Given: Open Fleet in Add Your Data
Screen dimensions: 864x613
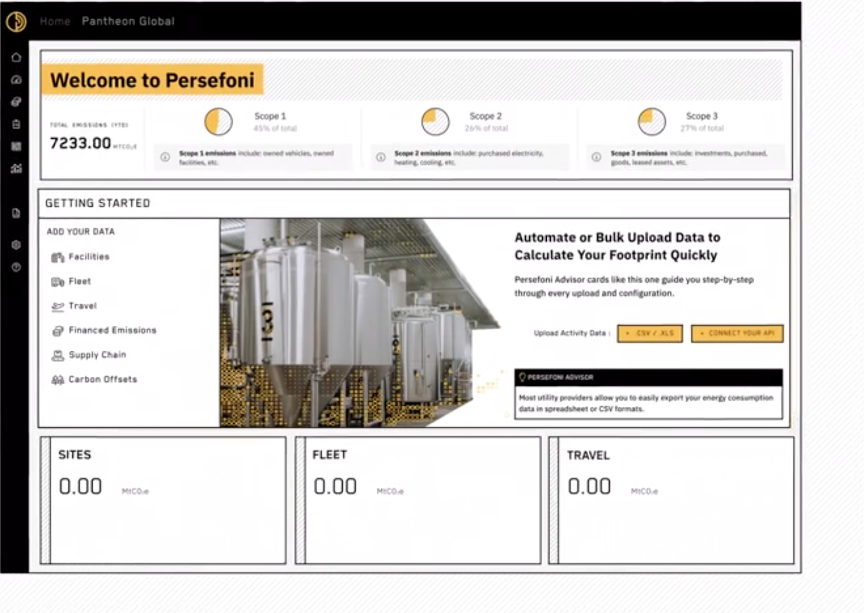Looking at the screenshot, I should pyautogui.click(x=79, y=281).
